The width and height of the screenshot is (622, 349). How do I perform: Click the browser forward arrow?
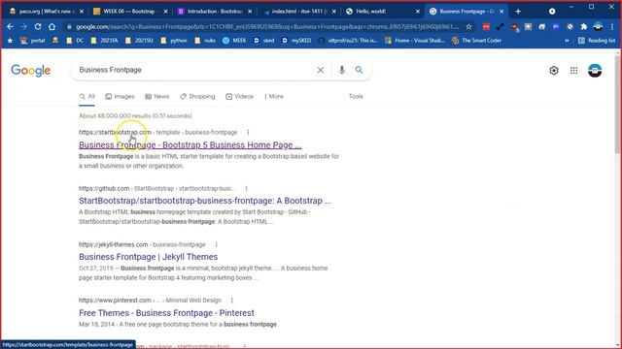[23, 26]
